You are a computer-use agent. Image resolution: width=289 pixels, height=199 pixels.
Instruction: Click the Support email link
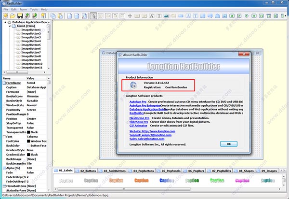150,135
